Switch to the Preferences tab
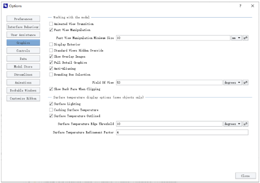This screenshot has width=260, height=183. point(23,19)
